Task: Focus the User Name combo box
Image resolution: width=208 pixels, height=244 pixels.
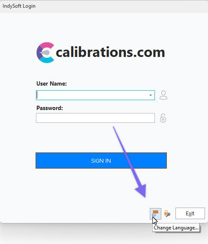Action: 95,95
